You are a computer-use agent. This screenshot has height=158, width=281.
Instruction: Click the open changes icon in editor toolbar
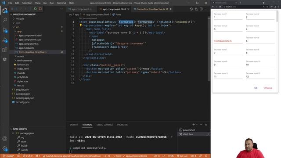(x=196, y=9)
